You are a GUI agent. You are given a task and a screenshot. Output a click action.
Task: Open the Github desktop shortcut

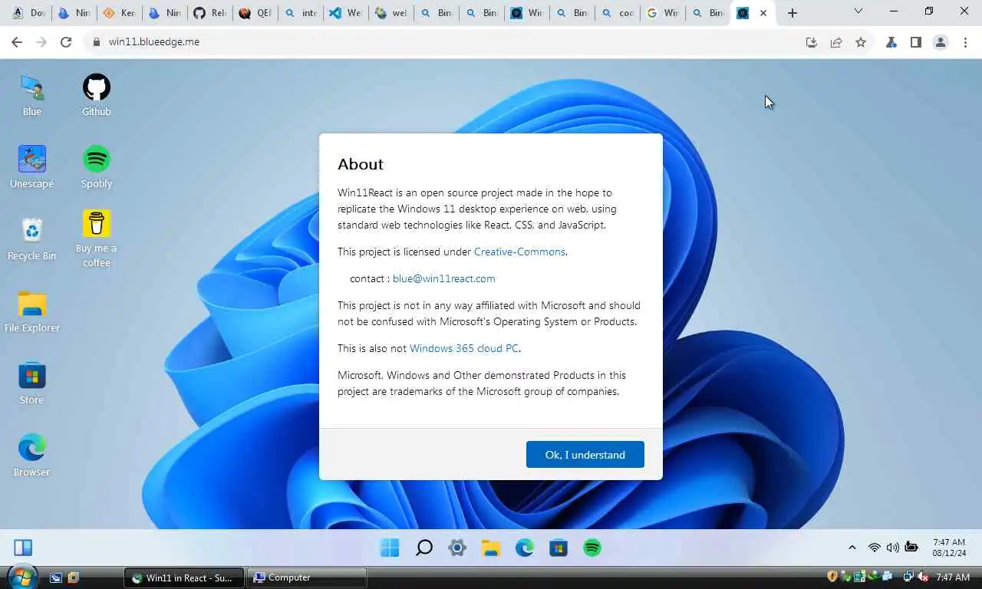pos(97,95)
